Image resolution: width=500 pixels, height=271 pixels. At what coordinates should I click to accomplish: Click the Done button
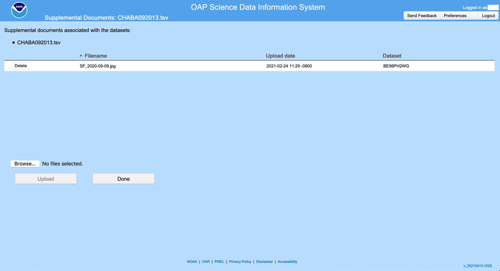tap(123, 179)
